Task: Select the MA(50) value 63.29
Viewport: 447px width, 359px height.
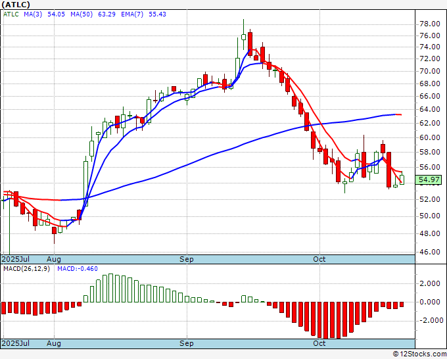Action: click(x=106, y=14)
